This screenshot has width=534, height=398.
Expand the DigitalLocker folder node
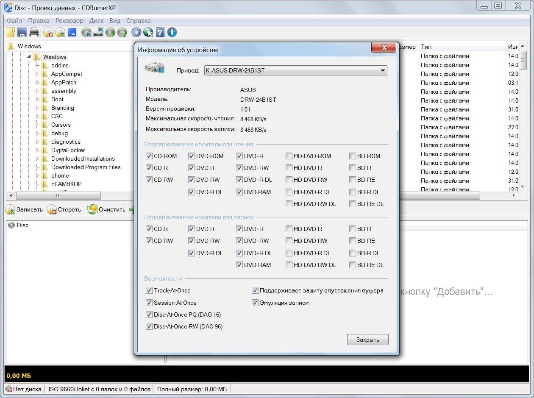tap(37, 150)
